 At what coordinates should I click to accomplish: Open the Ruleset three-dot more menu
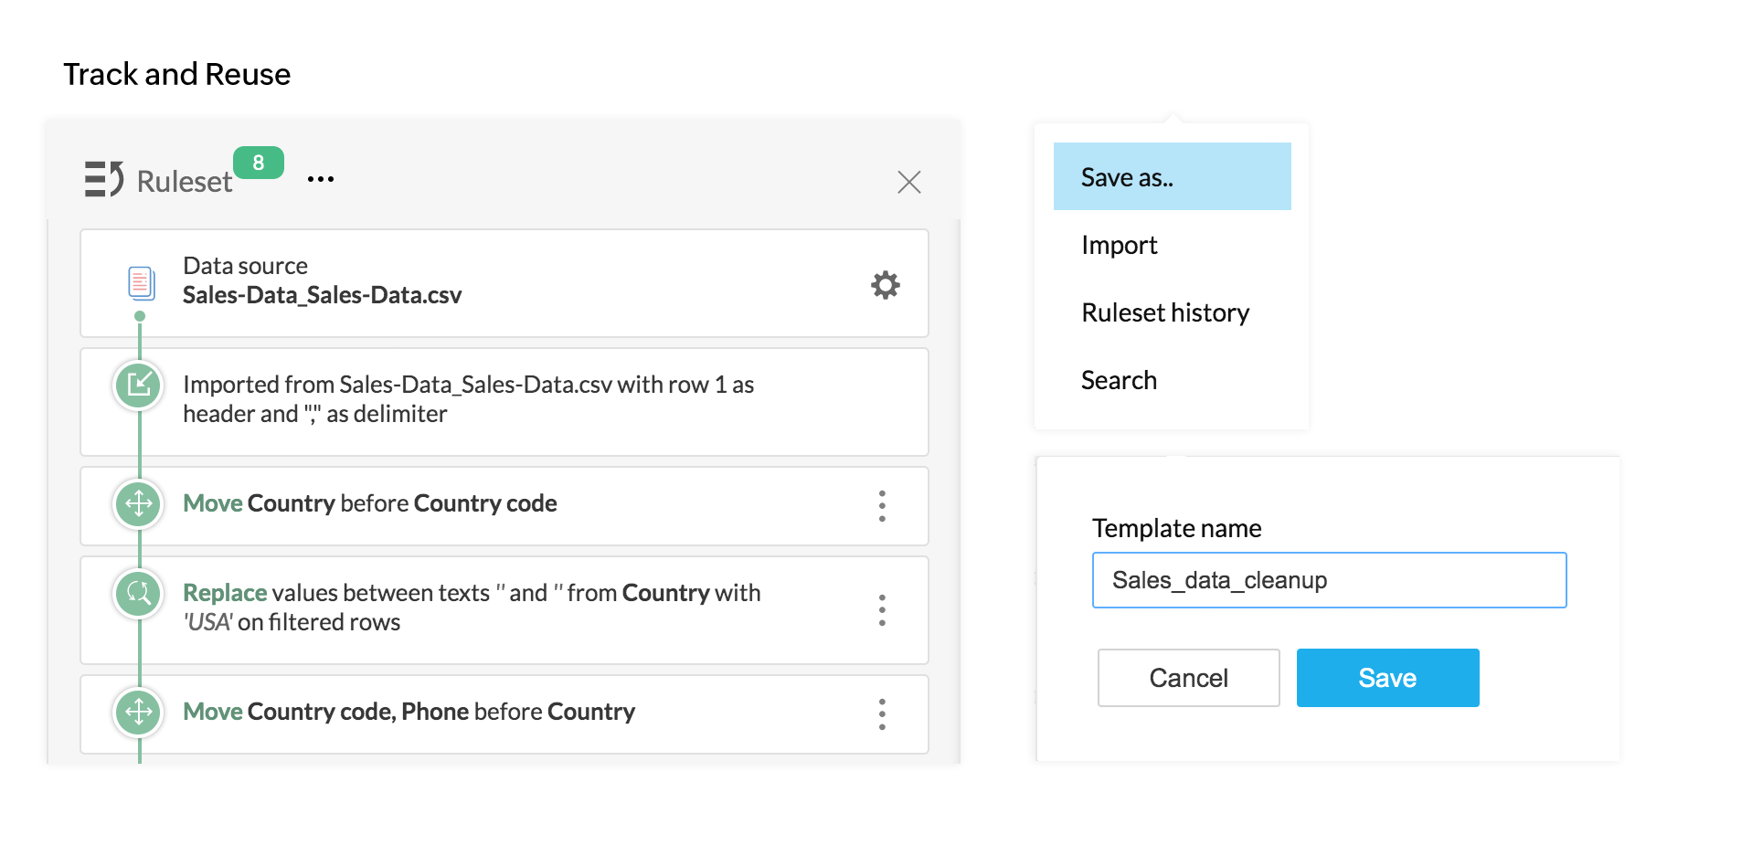(321, 179)
